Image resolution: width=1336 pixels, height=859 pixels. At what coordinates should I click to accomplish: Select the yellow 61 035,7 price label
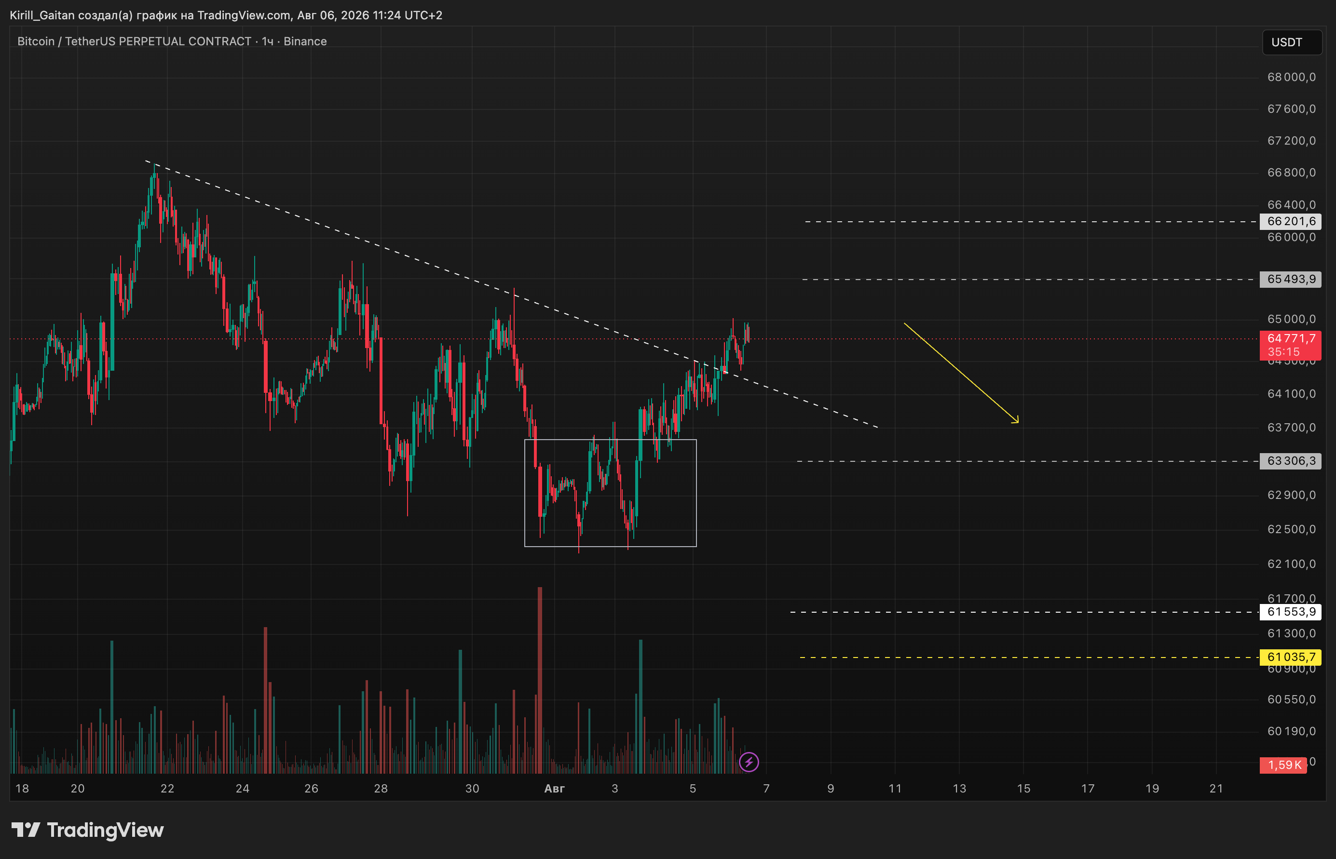click(1290, 657)
